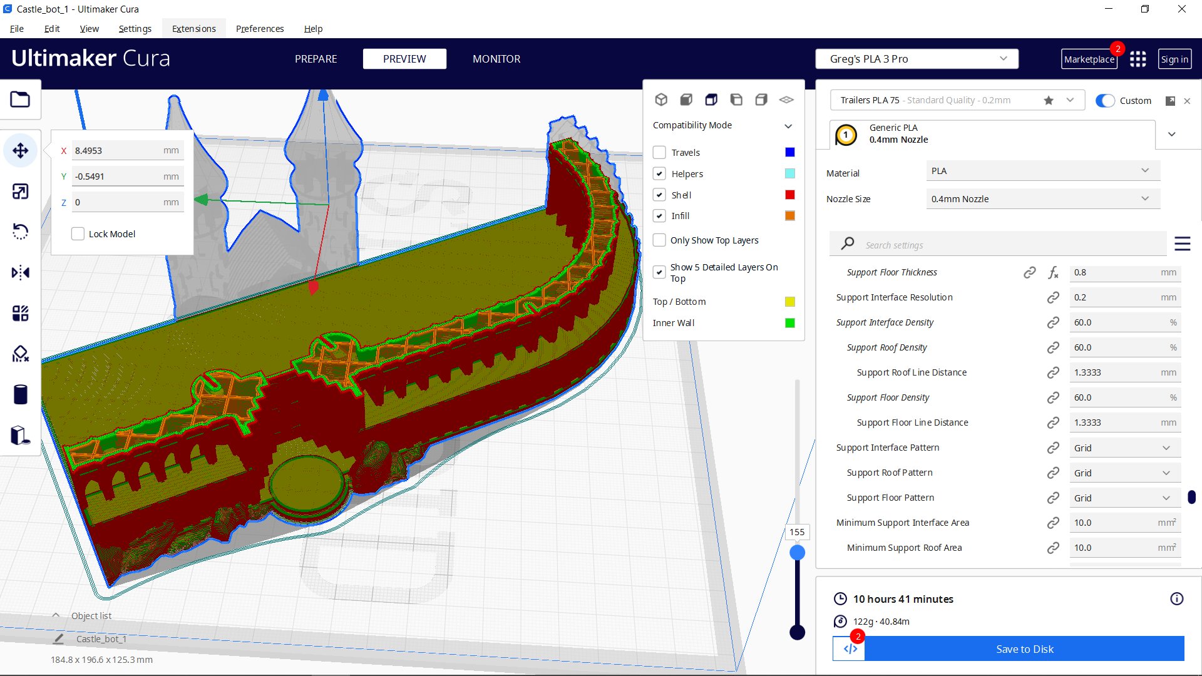Open the Marketplace
This screenshot has width=1202, height=676.
coord(1089,59)
